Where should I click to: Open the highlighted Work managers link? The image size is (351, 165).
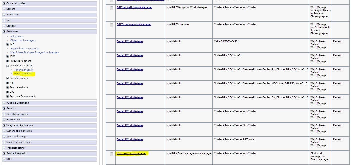(23, 74)
